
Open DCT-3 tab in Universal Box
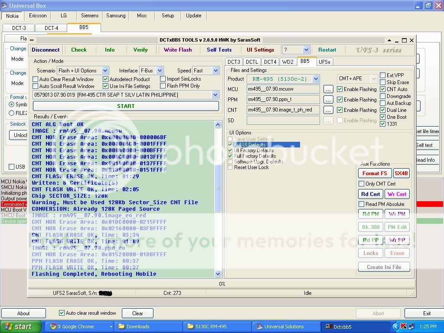coord(19,28)
